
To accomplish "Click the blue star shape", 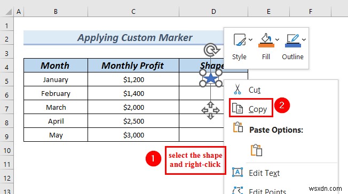I will click(x=211, y=78).
